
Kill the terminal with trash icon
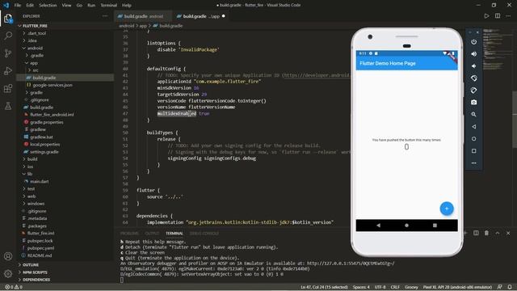tap(486, 233)
